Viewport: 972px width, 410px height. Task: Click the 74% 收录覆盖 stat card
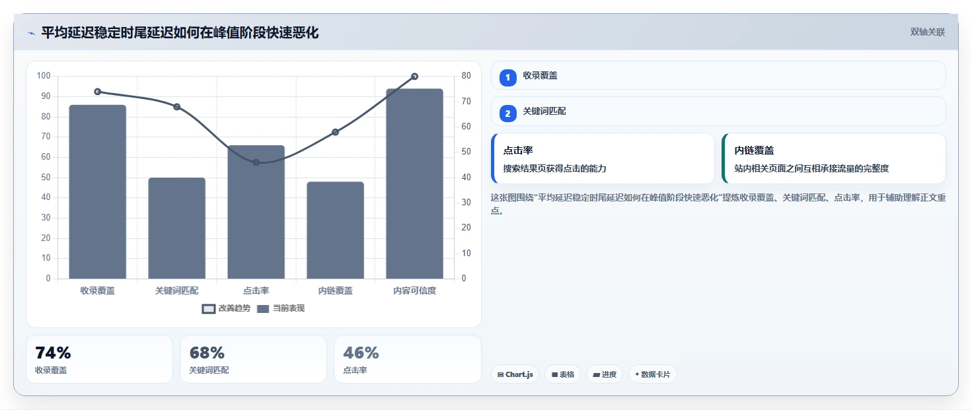[x=99, y=359]
